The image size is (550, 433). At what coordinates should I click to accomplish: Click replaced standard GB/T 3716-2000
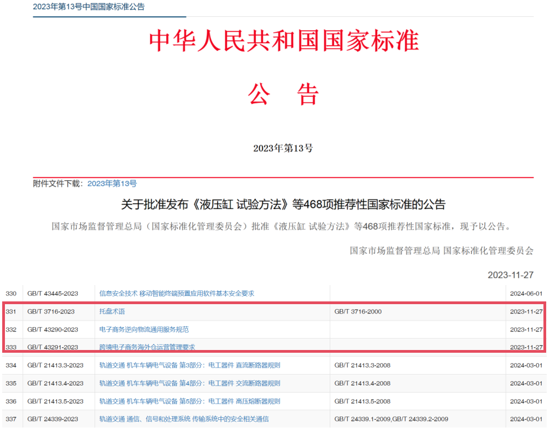coord(358,311)
